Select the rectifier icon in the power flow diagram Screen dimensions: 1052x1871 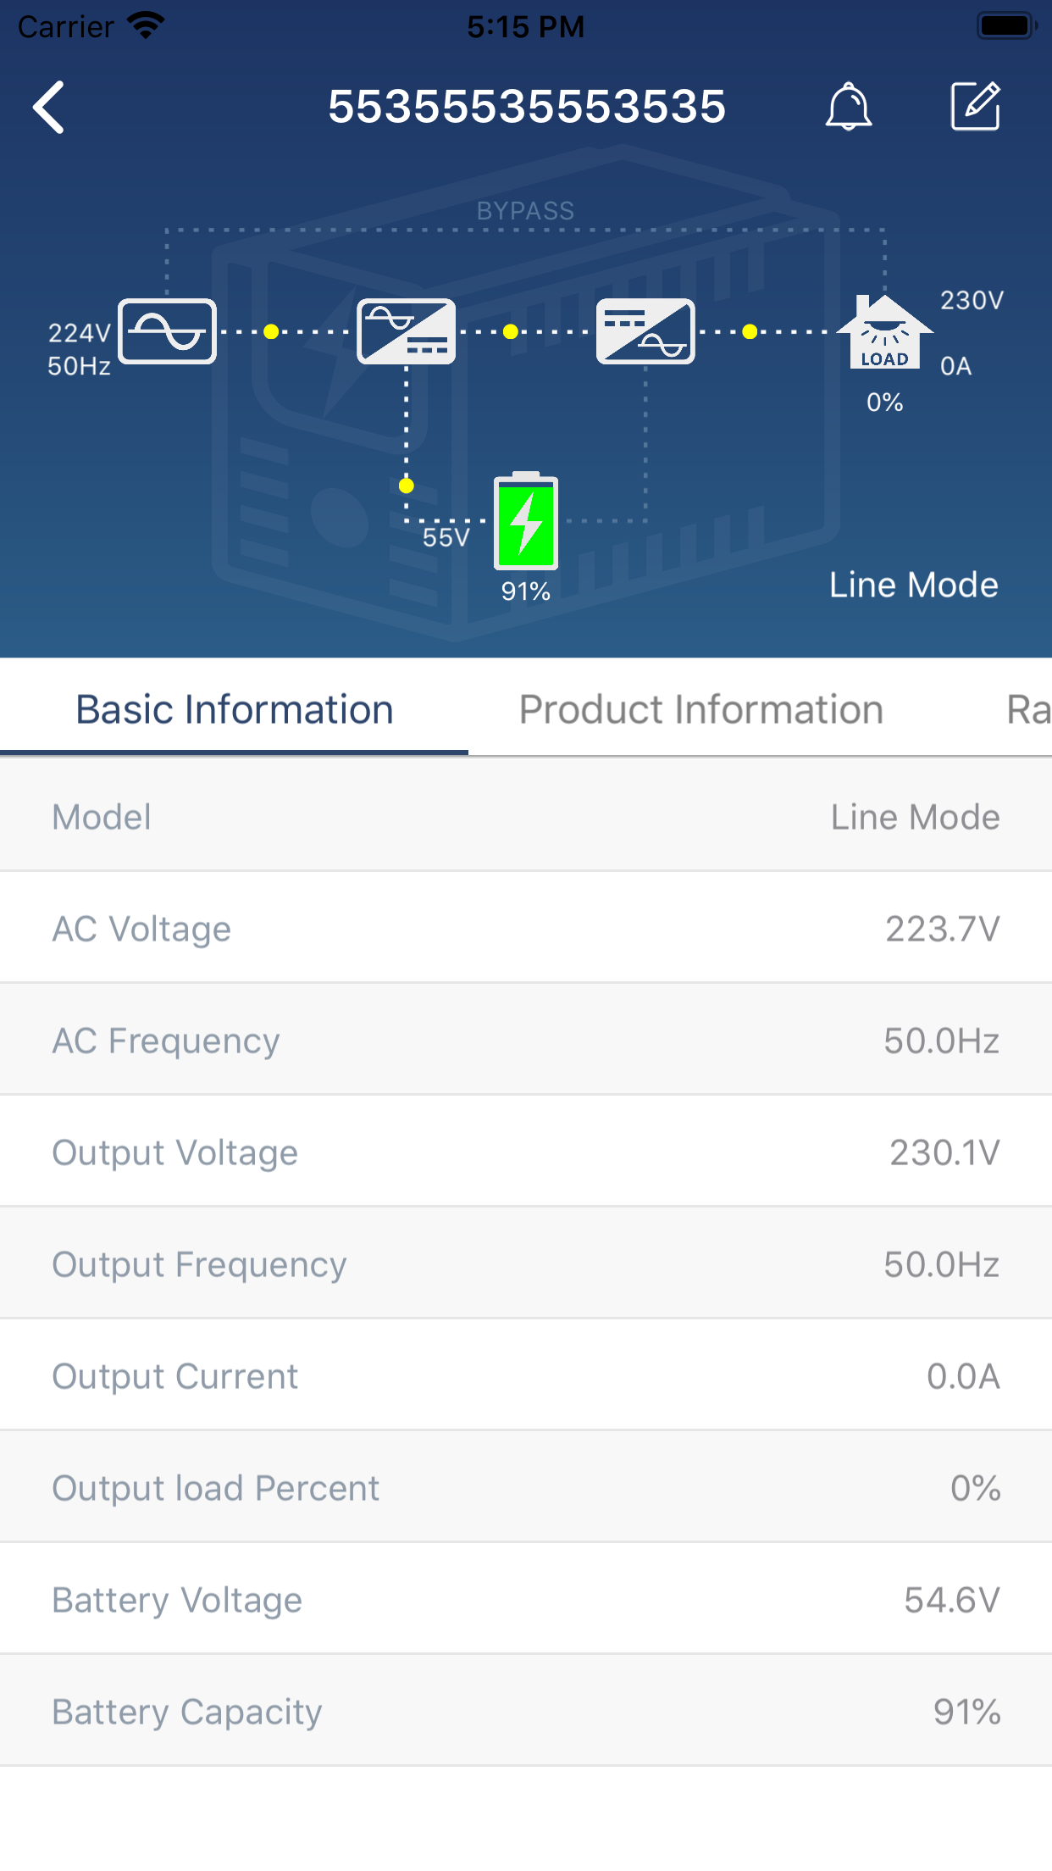[x=407, y=332]
